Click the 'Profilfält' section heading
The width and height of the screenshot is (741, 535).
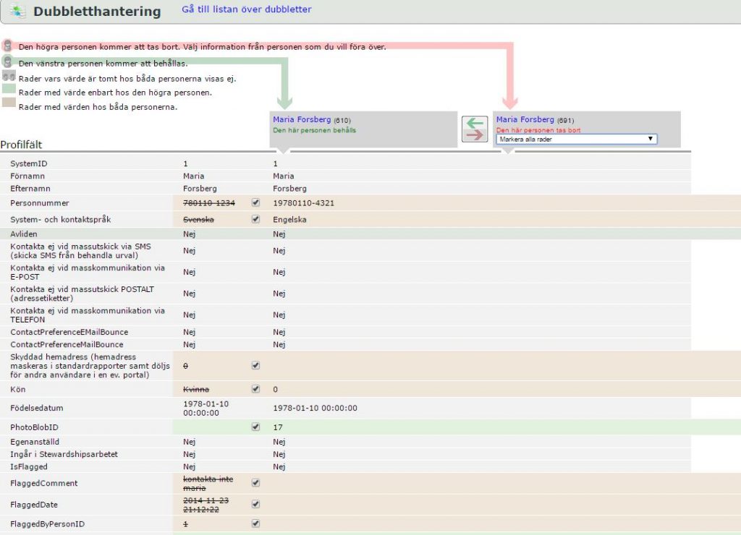point(21,145)
